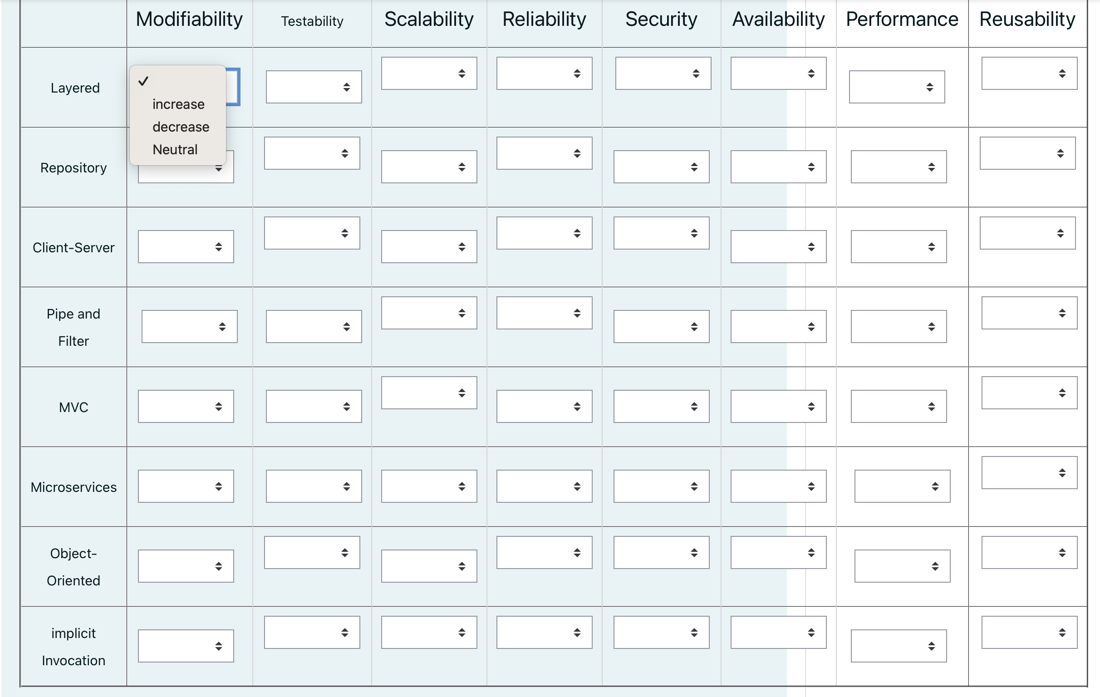Open the Scalability dropdown for Layered
Viewport: 1100px width, 697px height.
428,73
